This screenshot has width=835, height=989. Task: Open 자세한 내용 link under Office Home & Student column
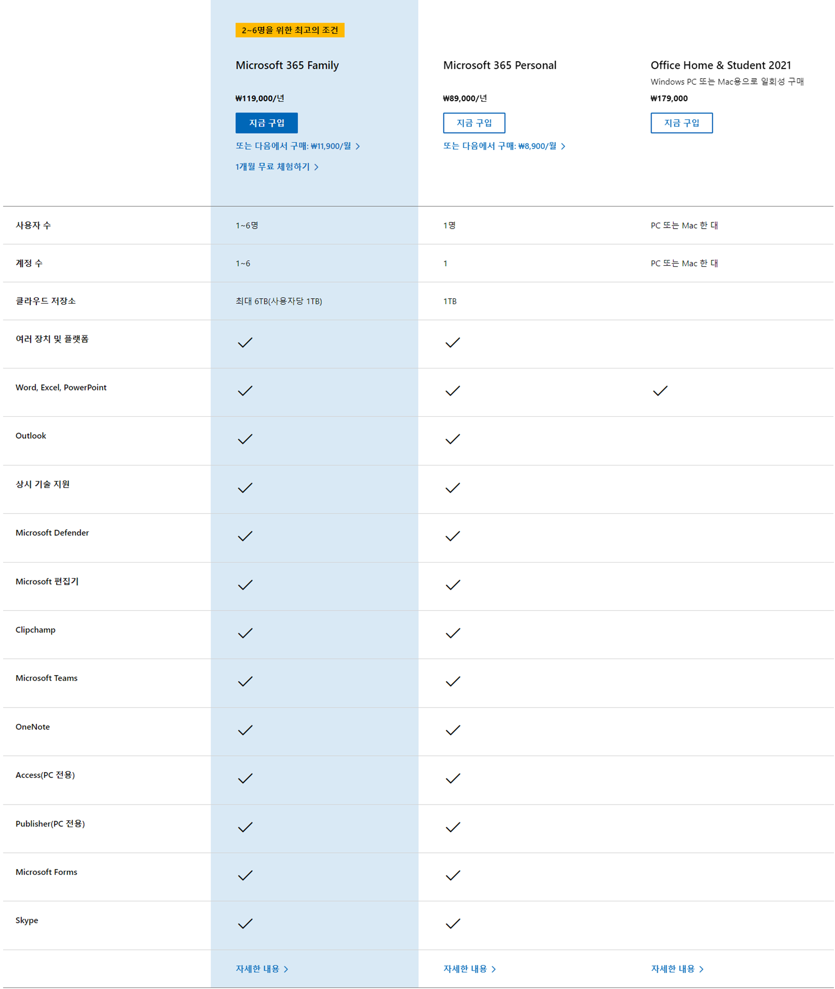point(677,968)
